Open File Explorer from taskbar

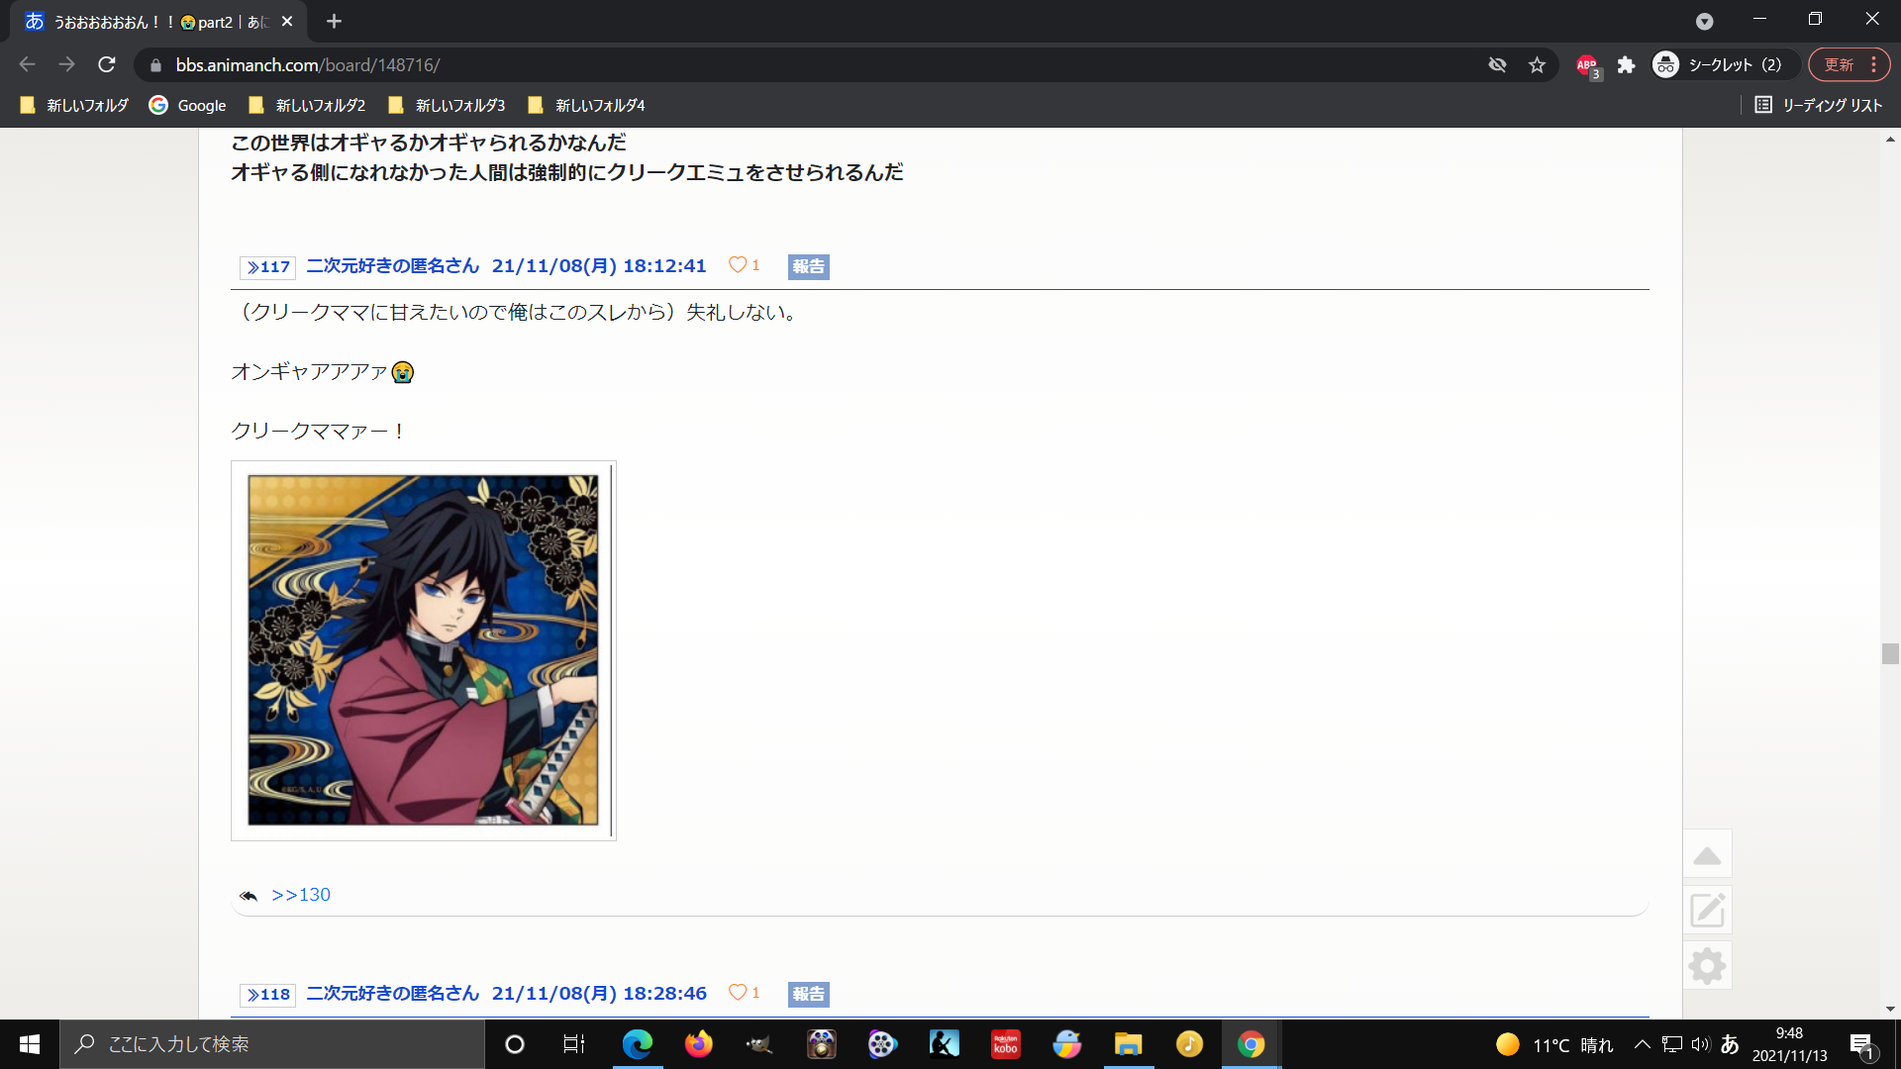point(1128,1044)
